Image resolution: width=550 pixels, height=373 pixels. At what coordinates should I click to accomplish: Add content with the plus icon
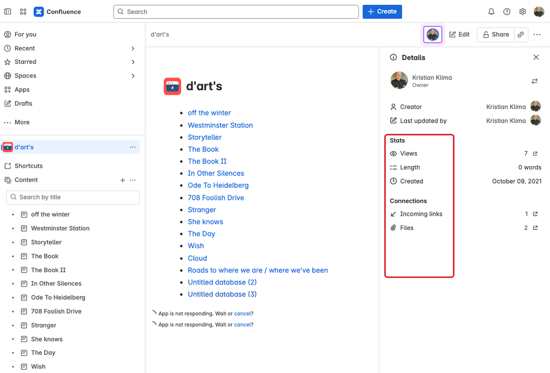pyautogui.click(x=122, y=180)
